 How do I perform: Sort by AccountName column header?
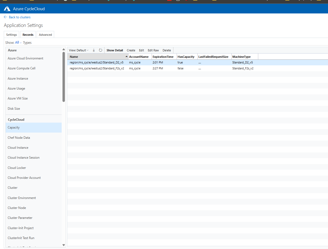tap(140, 57)
